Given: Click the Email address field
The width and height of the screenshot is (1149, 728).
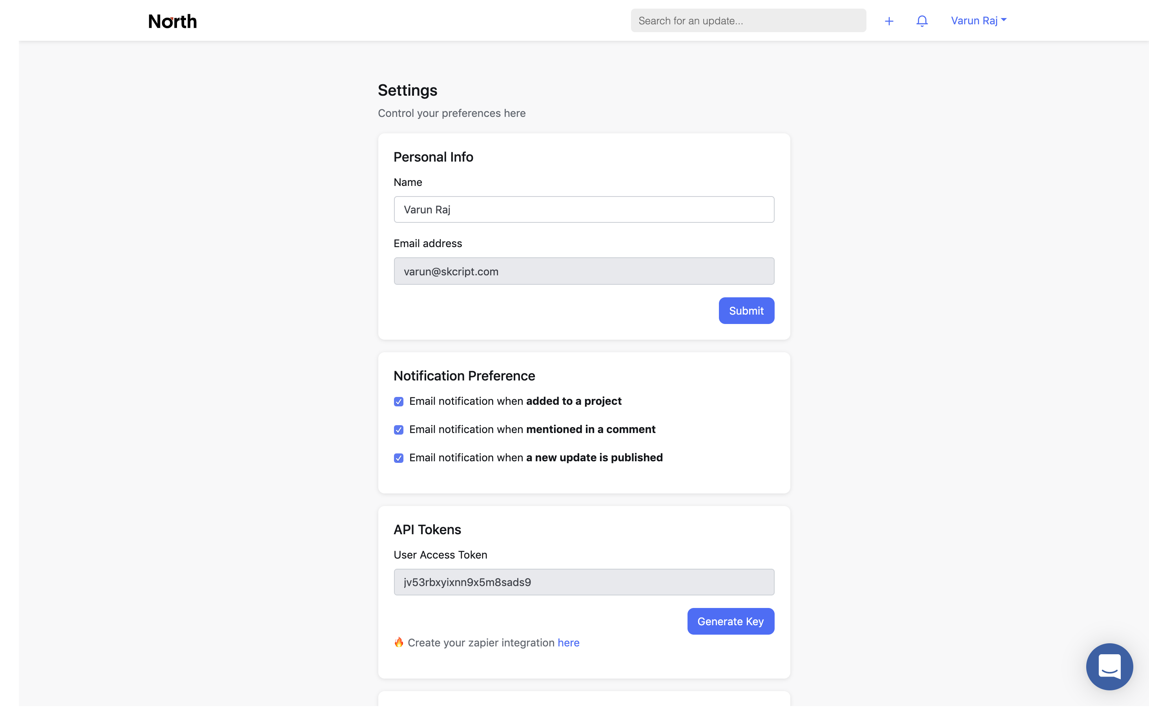Looking at the screenshot, I should (x=584, y=271).
